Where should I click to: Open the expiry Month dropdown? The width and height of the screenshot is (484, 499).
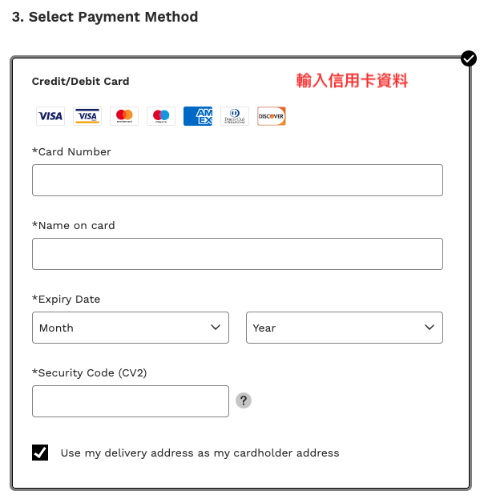[131, 328]
